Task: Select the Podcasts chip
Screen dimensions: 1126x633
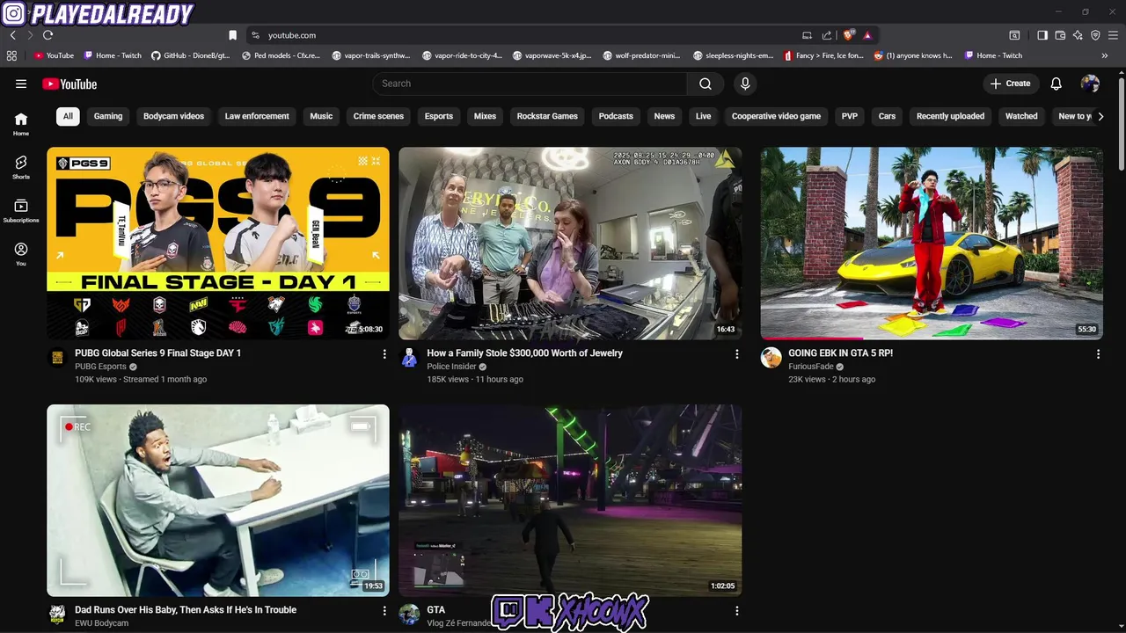Action: (616, 116)
